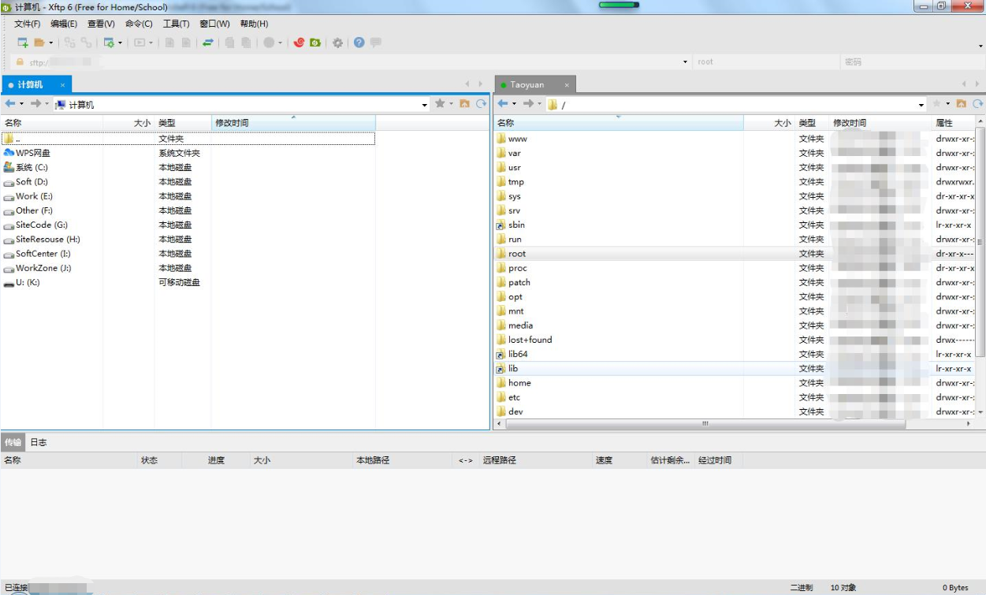
Task: Open the 文件(F) menu
Action: coord(27,24)
